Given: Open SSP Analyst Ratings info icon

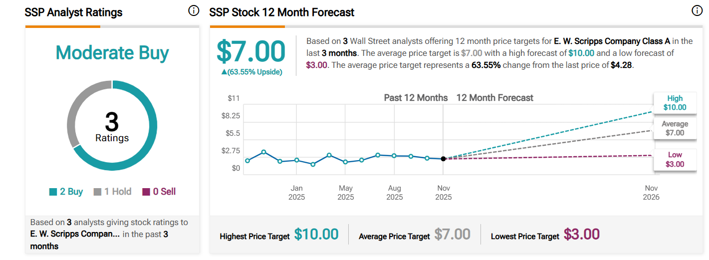Looking at the screenshot, I should [193, 11].
